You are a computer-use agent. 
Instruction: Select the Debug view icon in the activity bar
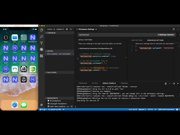click(x=41, y=49)
